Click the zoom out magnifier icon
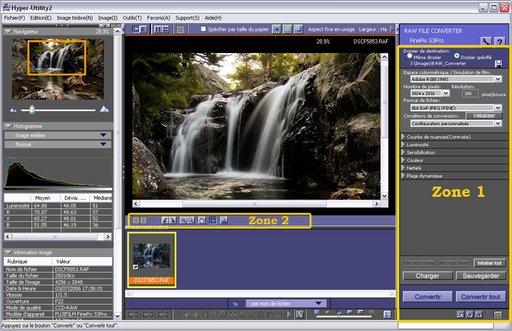 [x=190, y=220]
